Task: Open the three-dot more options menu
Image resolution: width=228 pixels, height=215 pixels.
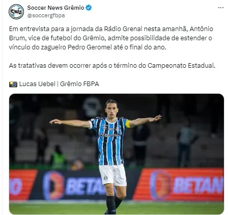Action: click(x=220, y=8)
